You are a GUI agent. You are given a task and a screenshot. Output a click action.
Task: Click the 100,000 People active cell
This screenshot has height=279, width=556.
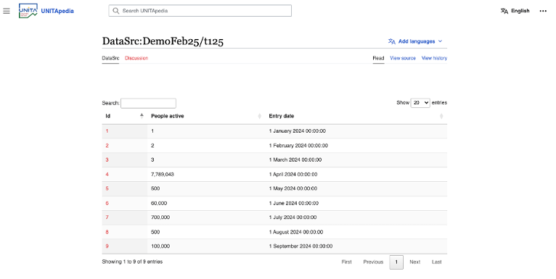(206, 246)
